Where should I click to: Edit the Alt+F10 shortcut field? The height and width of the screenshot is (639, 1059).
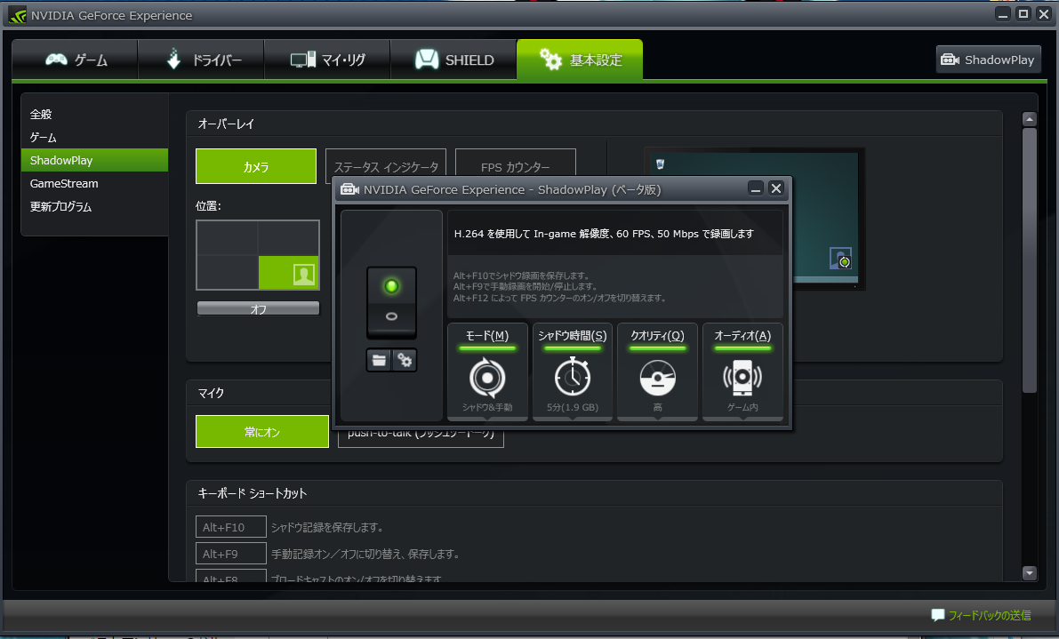pos(231,527)
